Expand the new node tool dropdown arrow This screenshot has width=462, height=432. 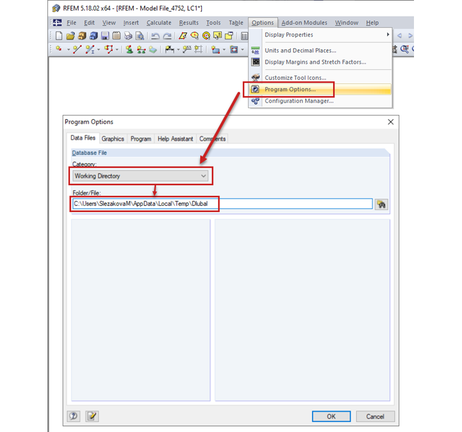pyautogui.click(x=68, y=49)
